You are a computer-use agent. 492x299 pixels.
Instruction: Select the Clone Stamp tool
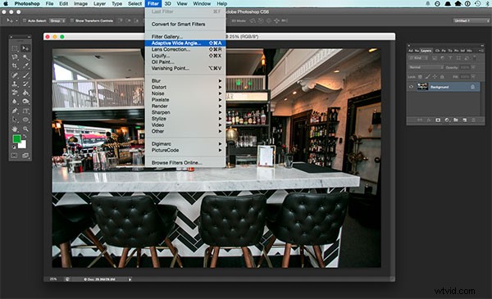[x=15, y=84]
